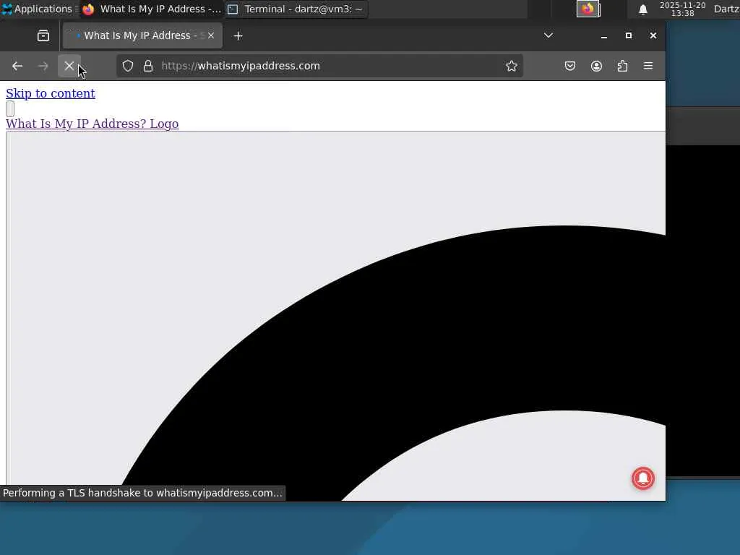Go back using the browser back arrow
Screen dimensions: 740x555
17,66
